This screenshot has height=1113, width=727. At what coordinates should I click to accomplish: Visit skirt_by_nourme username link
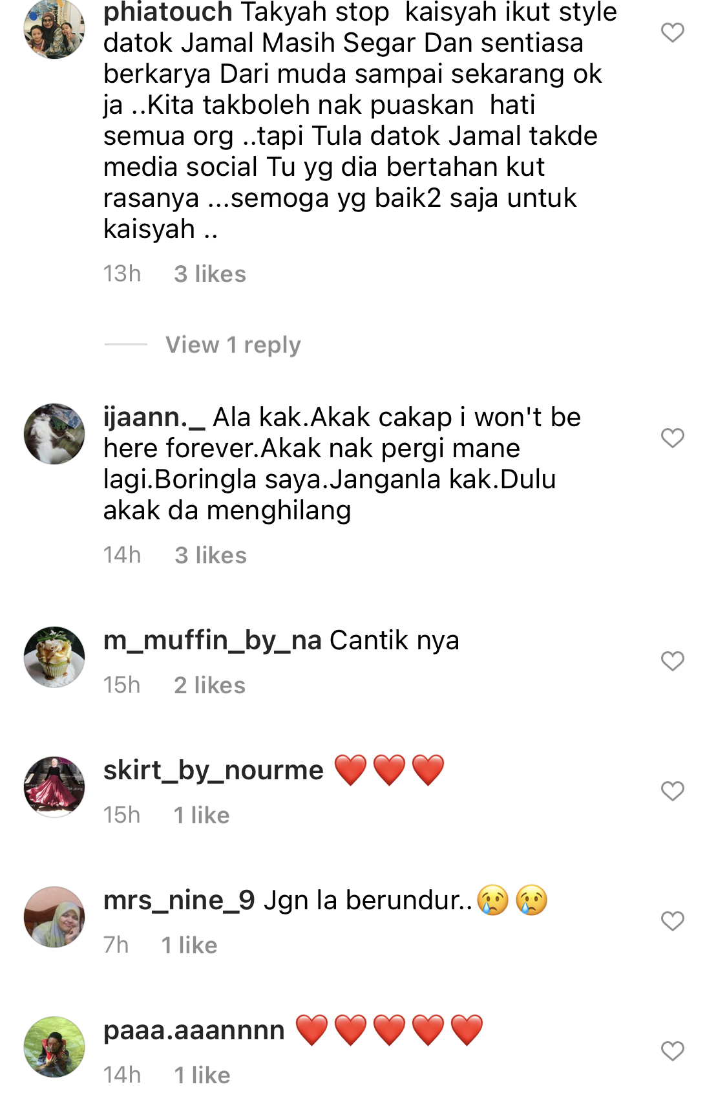(x=213, y=770)
